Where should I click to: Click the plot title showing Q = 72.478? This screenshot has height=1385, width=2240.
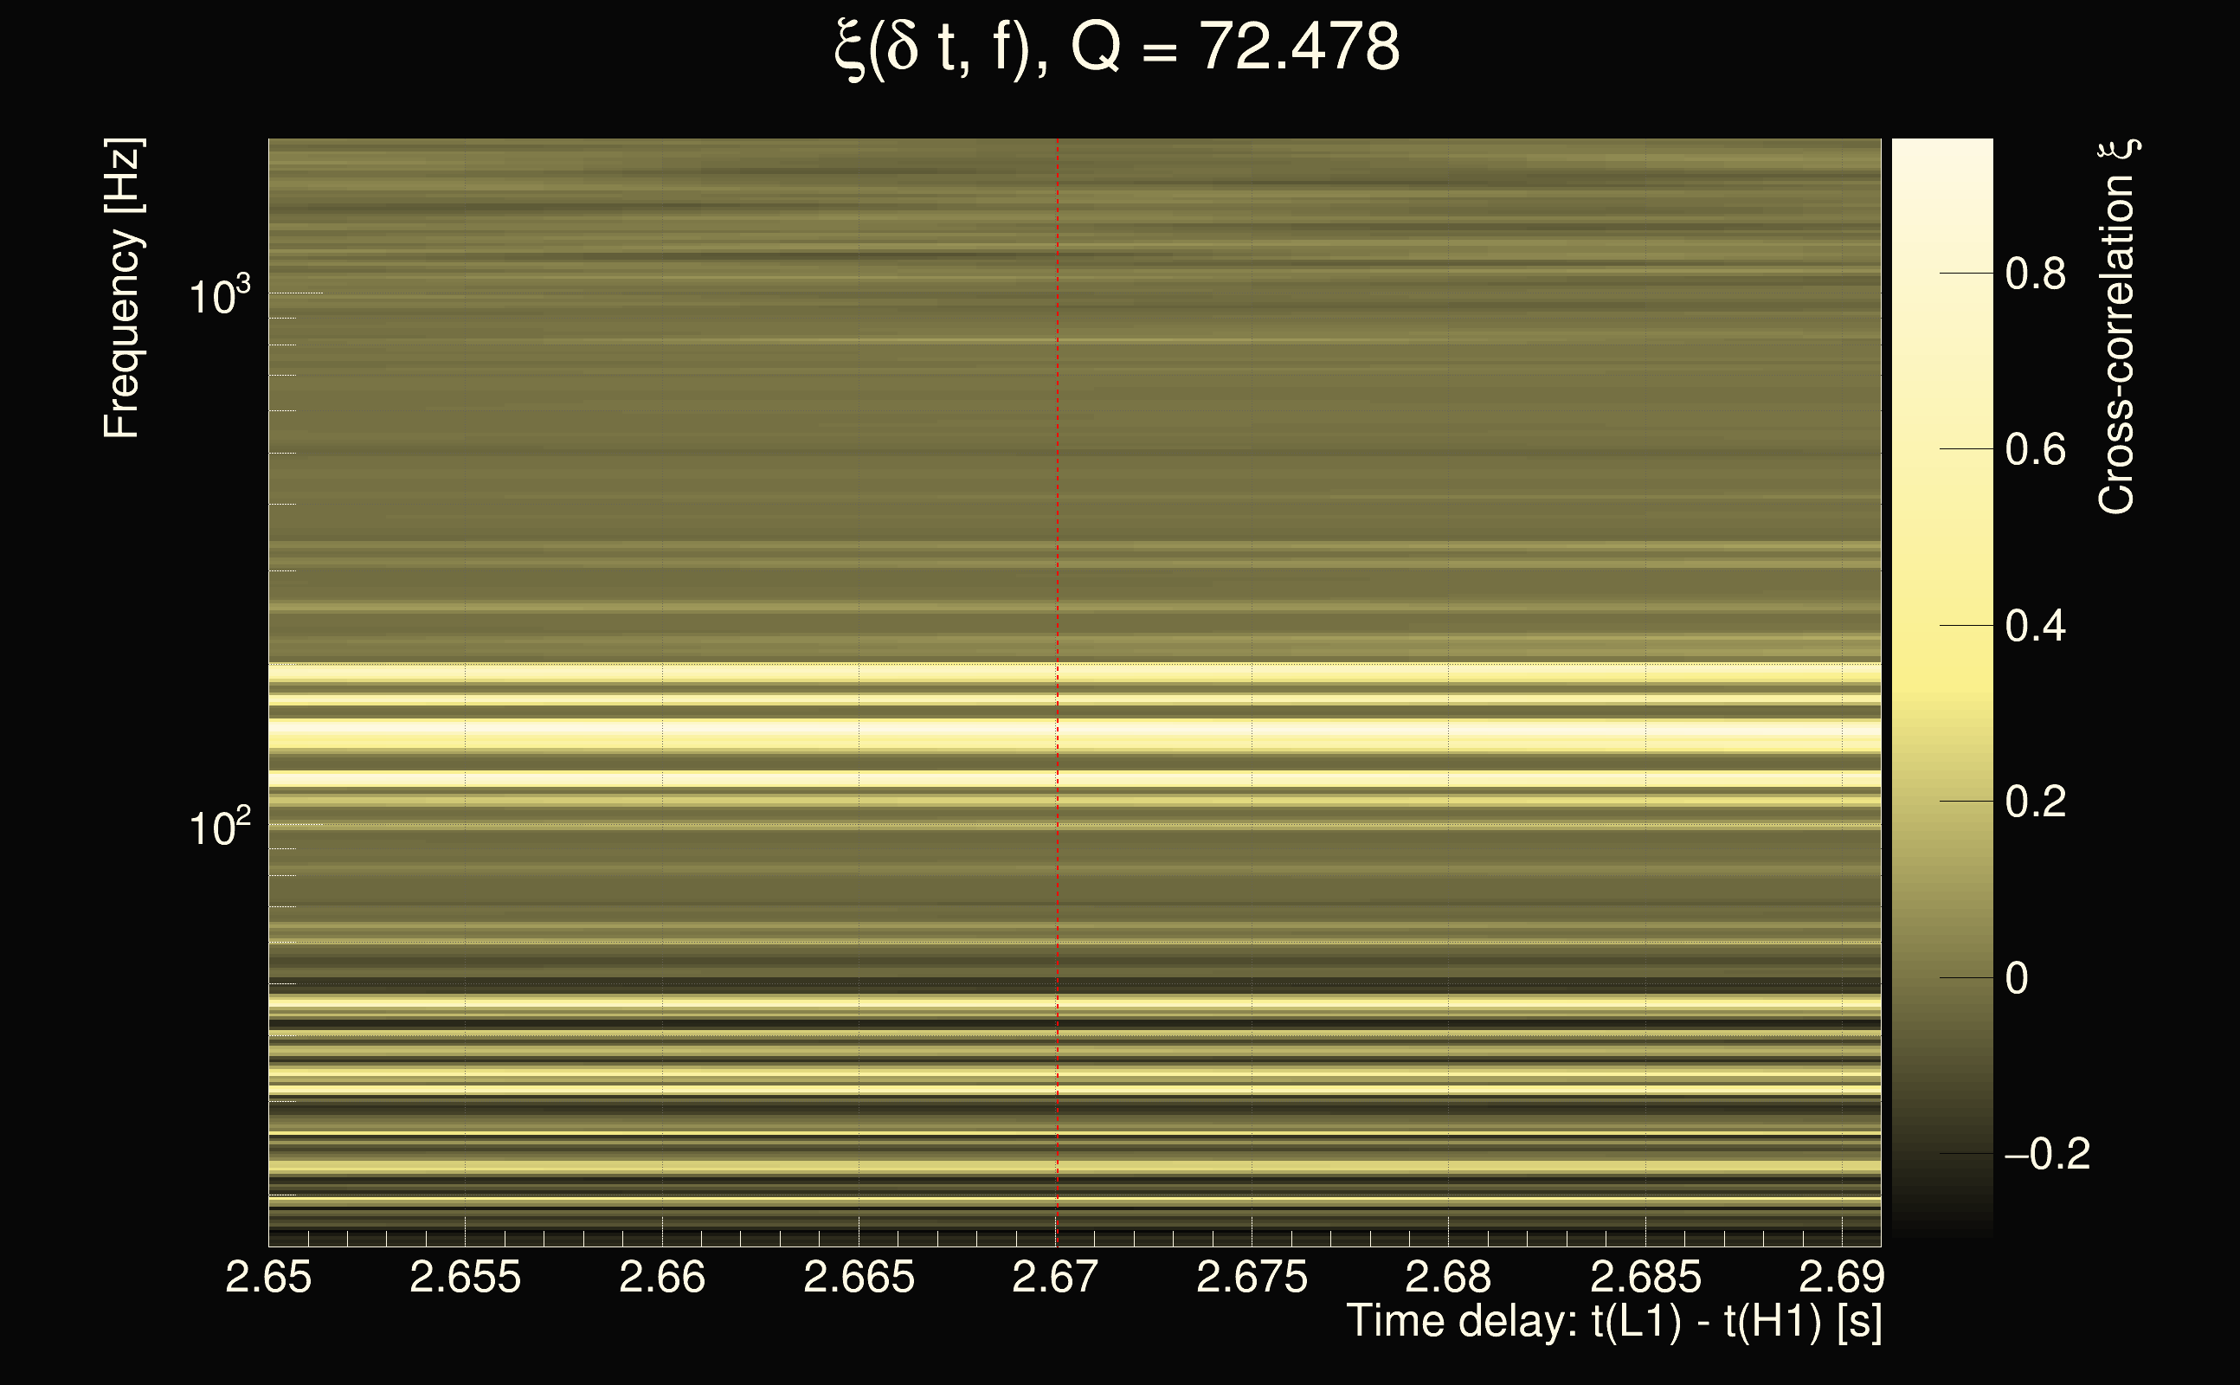pos(1117,48)
